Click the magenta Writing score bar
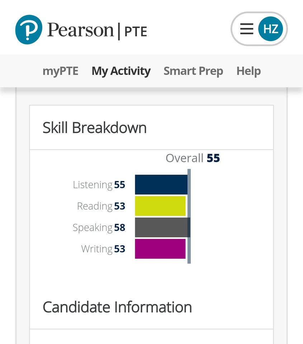Image resolution: width=303 pixels, height=344 pixels. (x=160, y=249)
